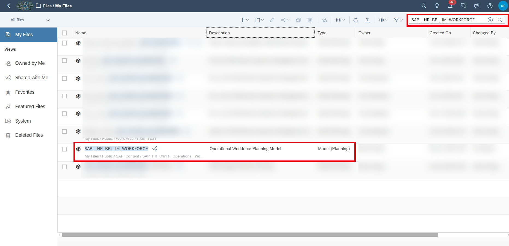
Task: Open the feedback icon in the header
Action: [x=477, y=6]
